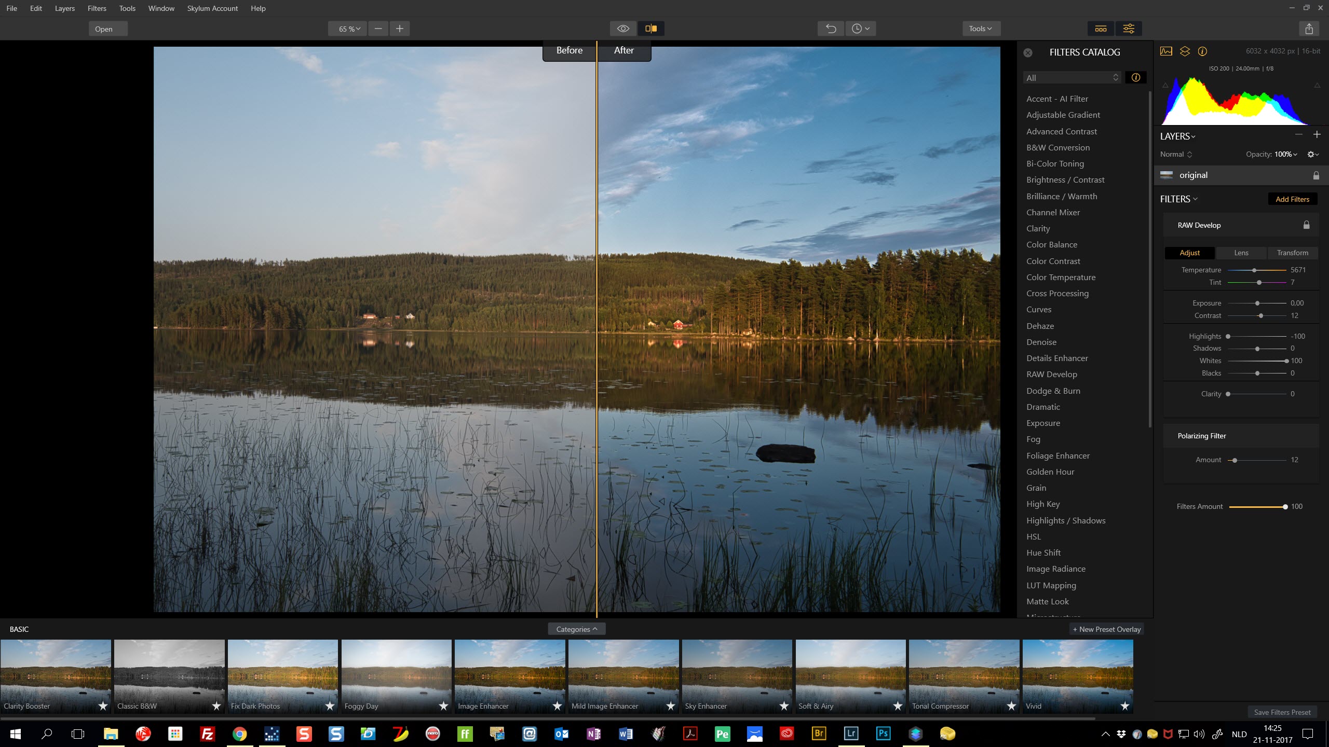The height and width of the screenshot is (747, 1329).
Task: Click the Filters Amount slider handle
Action: 1285,507
